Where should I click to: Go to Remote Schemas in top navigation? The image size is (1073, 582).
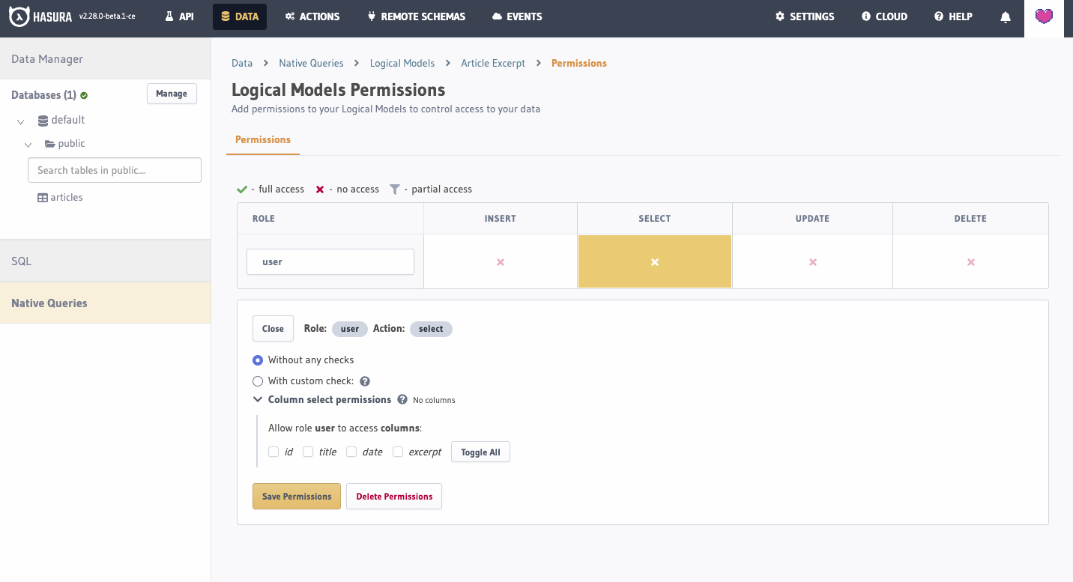pyautogui.click(x=416, y=16)
